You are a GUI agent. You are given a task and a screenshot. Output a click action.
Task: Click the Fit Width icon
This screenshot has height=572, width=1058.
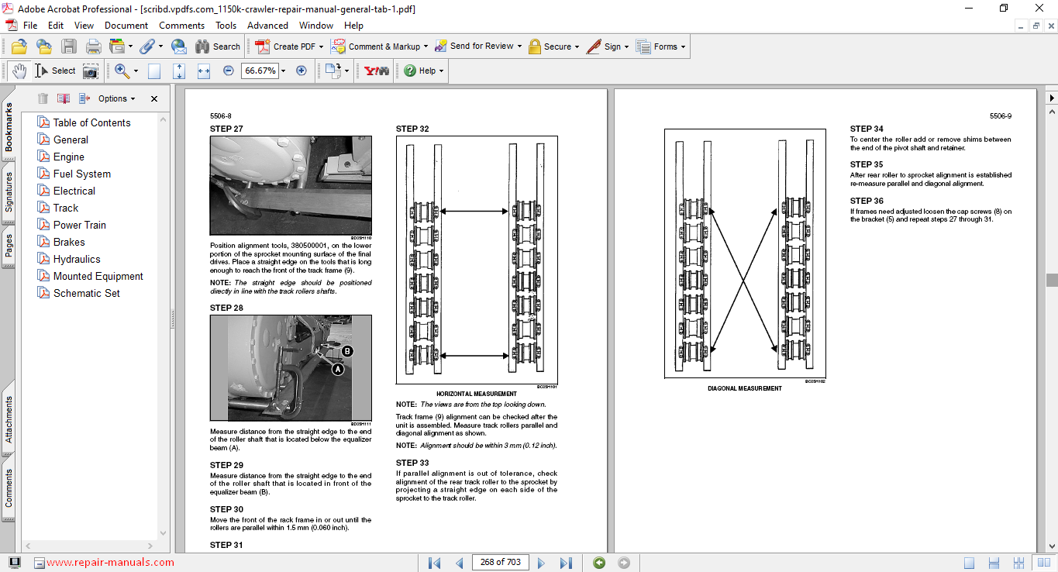point(204,71)
